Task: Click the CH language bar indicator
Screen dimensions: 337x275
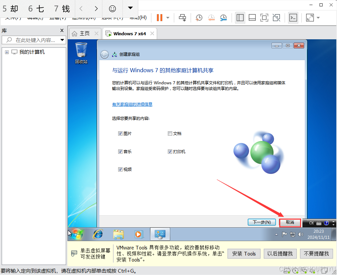Action: pyautogui.click(x=311, y=223)
